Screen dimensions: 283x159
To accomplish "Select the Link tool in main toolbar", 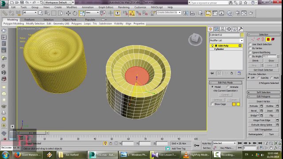I will point(5,13).
